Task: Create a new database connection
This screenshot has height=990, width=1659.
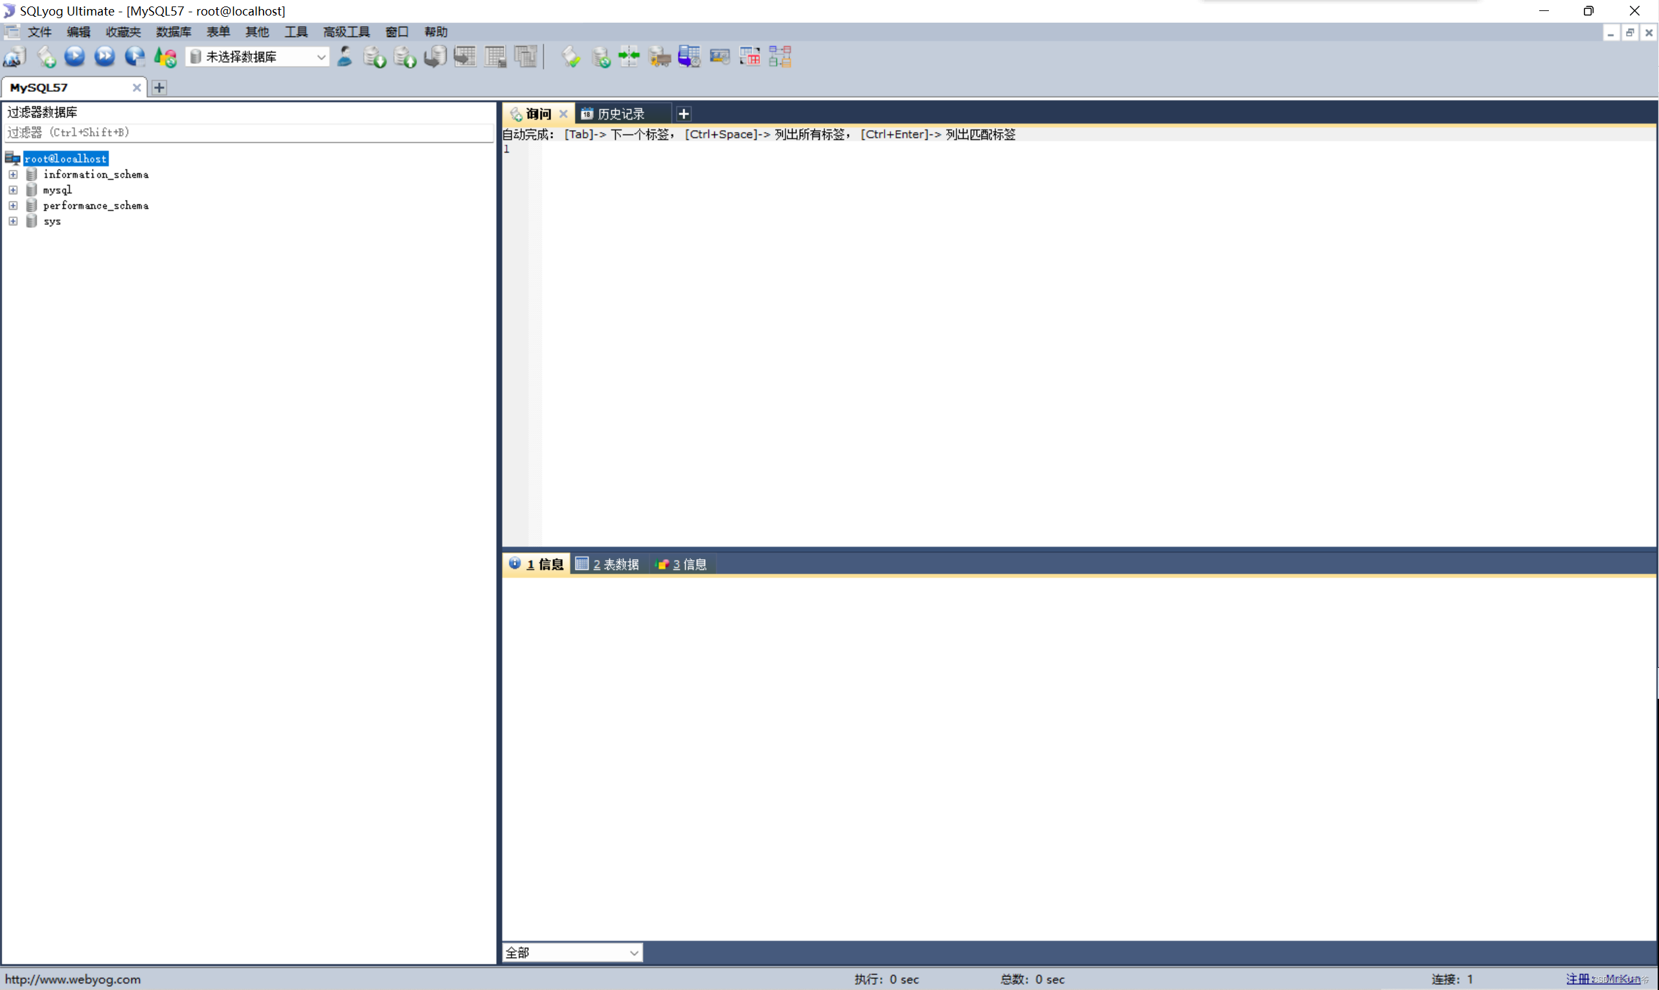Action: 15,57
